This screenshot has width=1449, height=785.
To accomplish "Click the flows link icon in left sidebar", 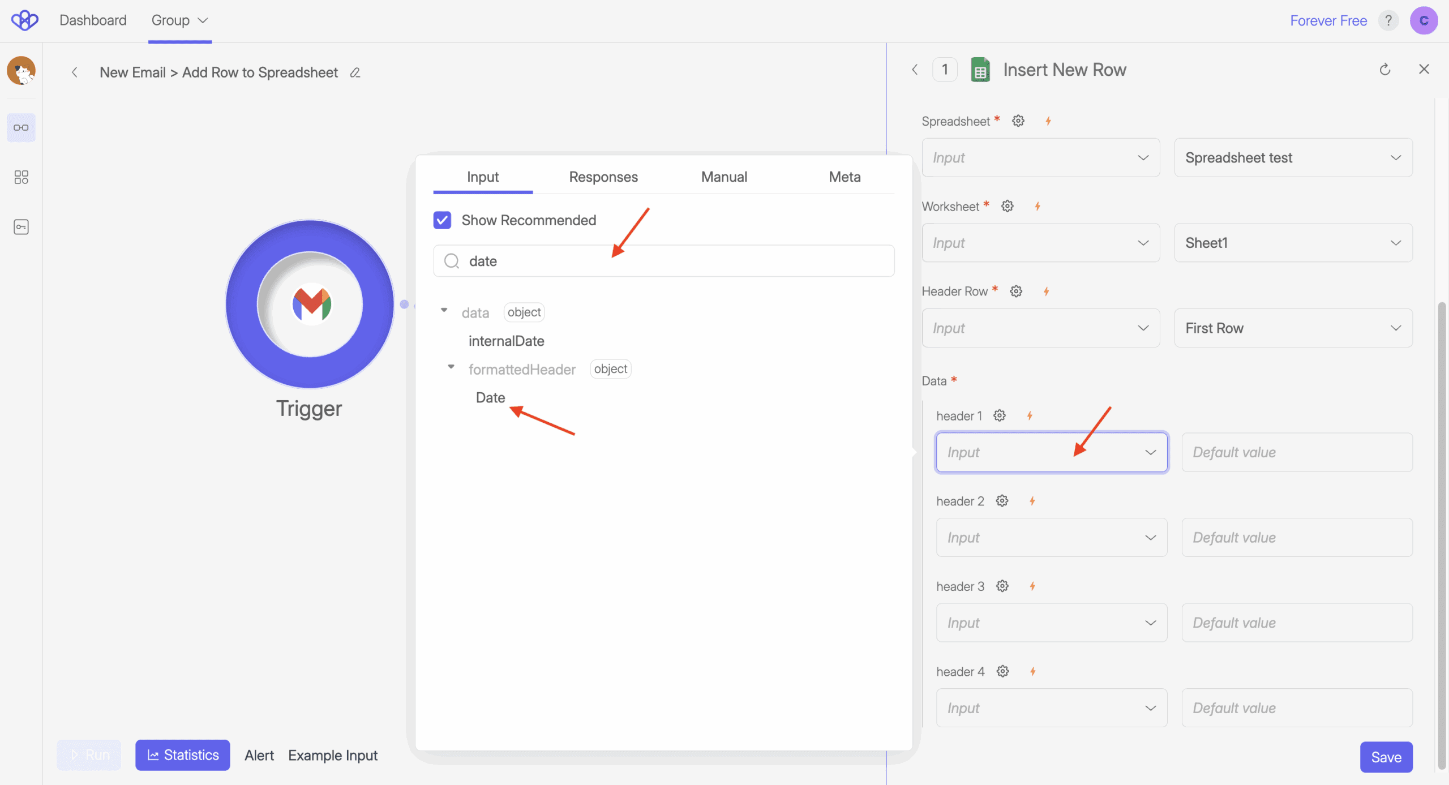I will point(21,127).
